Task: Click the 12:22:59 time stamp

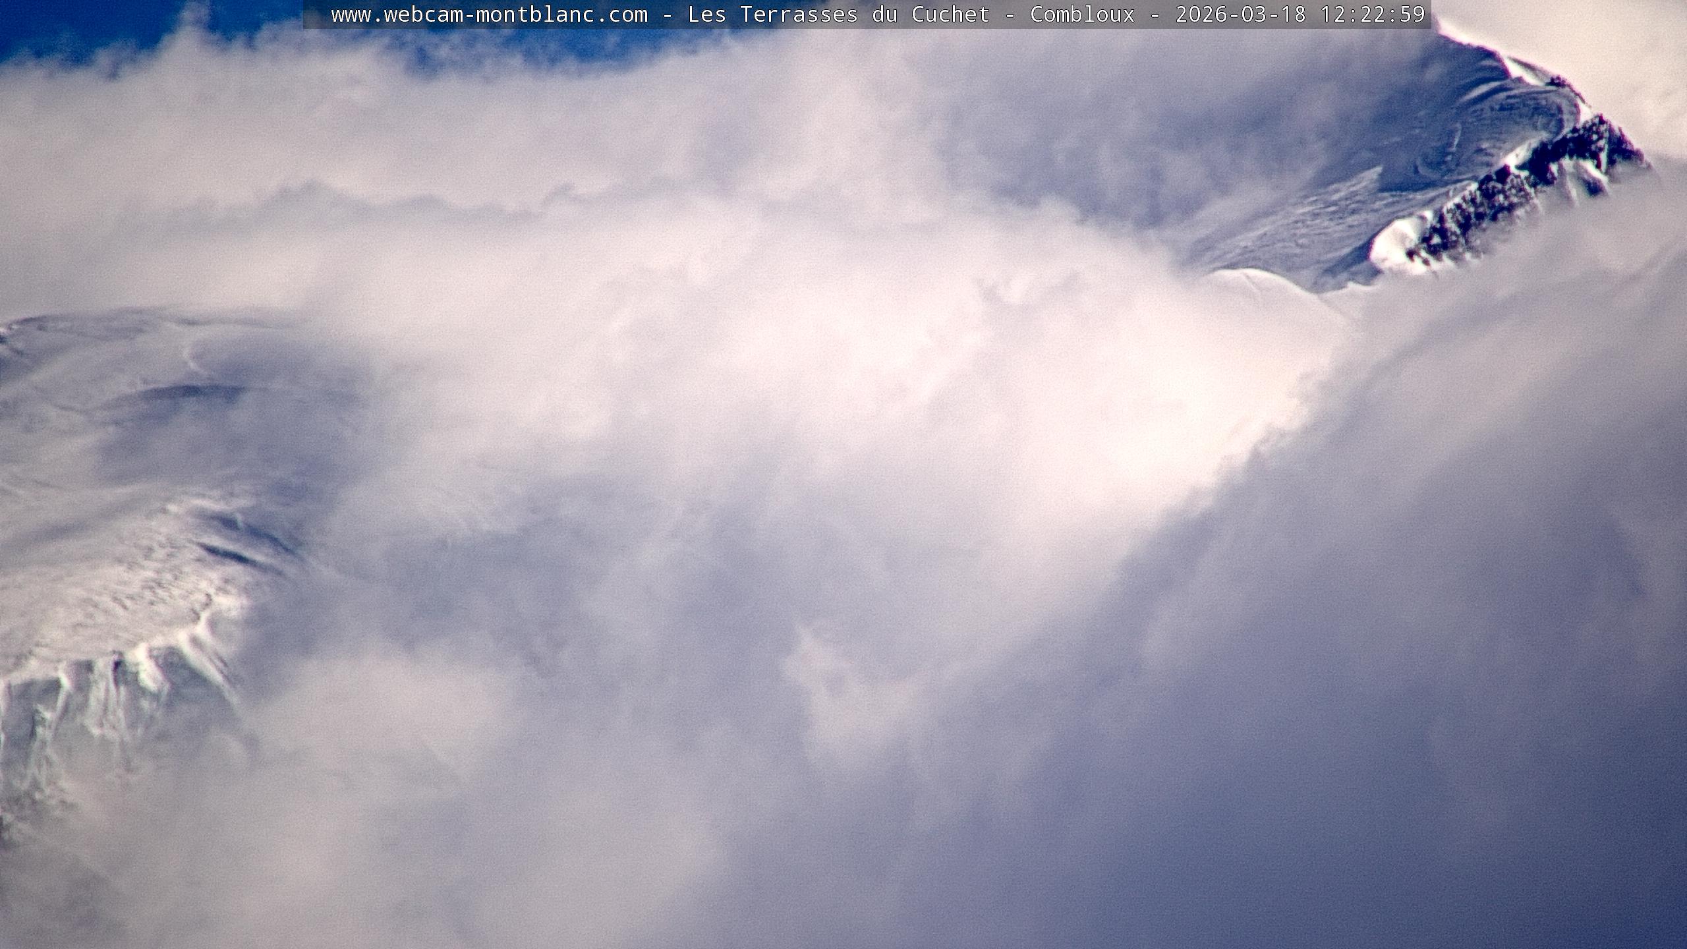Action: 1373,14
